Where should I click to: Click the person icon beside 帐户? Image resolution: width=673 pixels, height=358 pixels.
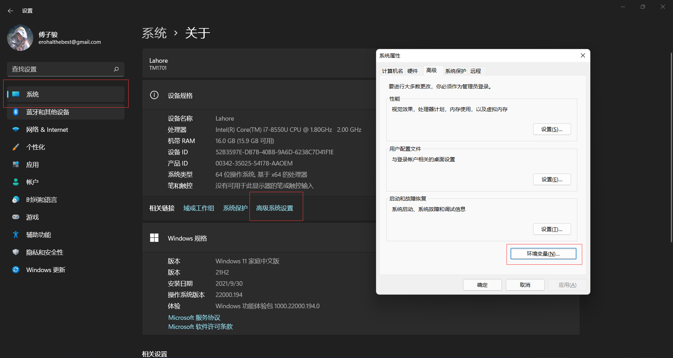pyautogui.click(x=16, y=182)
